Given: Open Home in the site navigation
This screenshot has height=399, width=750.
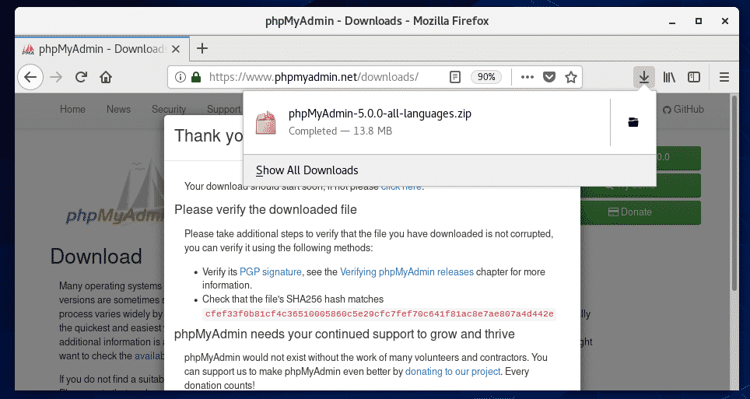Looking at the screenshot, I should [72, 109].
